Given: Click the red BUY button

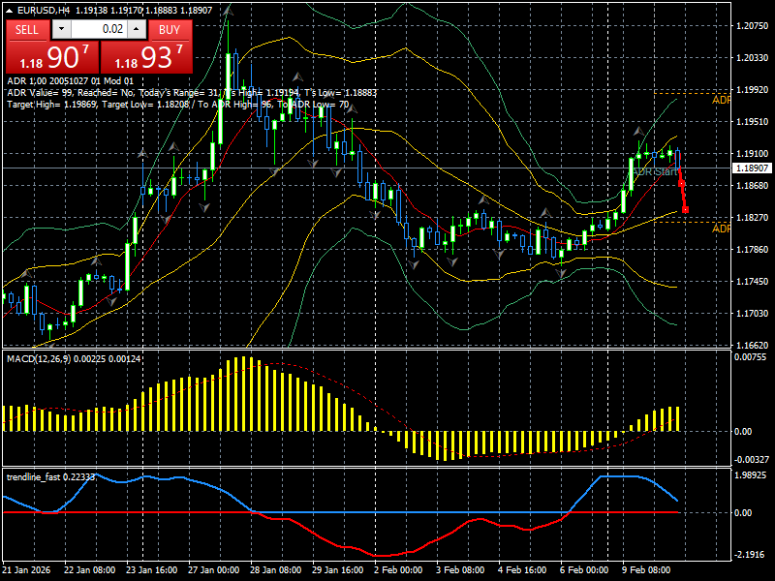Looking at the screenshot, I should pyautogui.click(x=170, y=30).
